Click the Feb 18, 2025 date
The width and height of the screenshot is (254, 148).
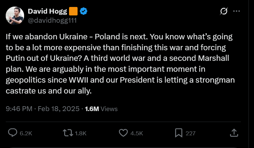[59, 109]
